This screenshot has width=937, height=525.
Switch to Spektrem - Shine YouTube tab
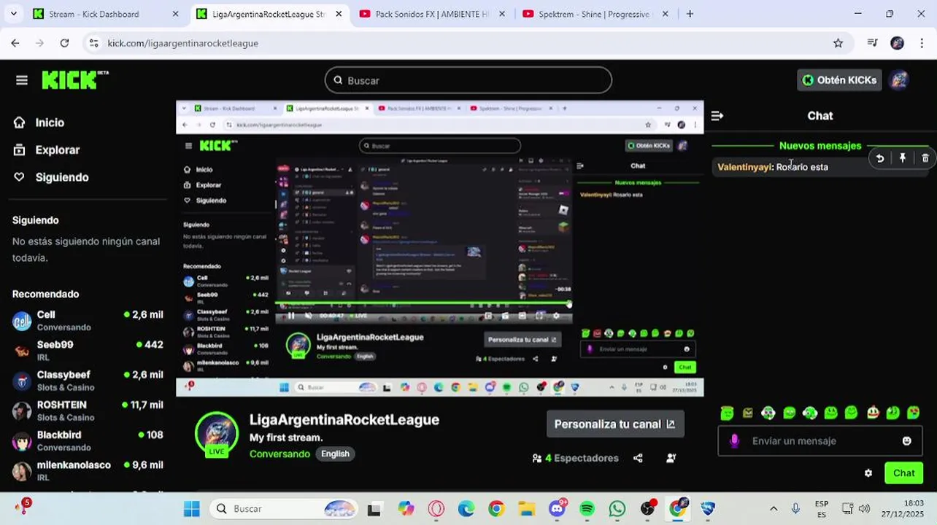pos(596,14)
